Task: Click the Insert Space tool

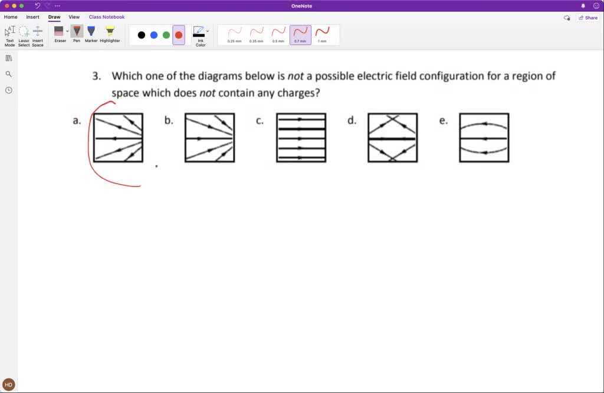Action: (38, 35)
